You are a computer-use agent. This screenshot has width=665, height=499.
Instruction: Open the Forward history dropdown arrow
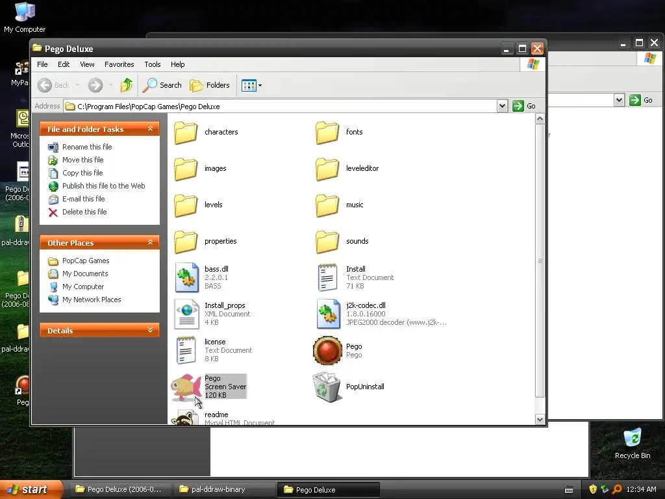point(110,85)
